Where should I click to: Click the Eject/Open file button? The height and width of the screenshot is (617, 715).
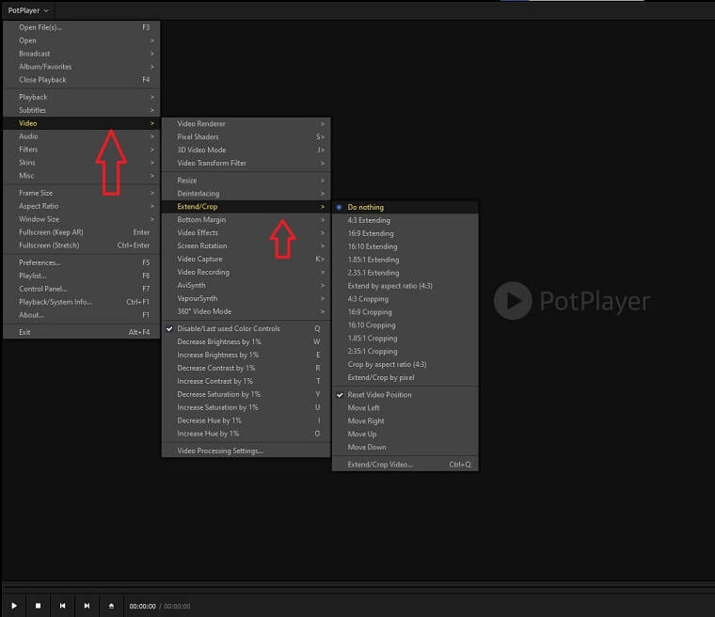click(111, 606)
